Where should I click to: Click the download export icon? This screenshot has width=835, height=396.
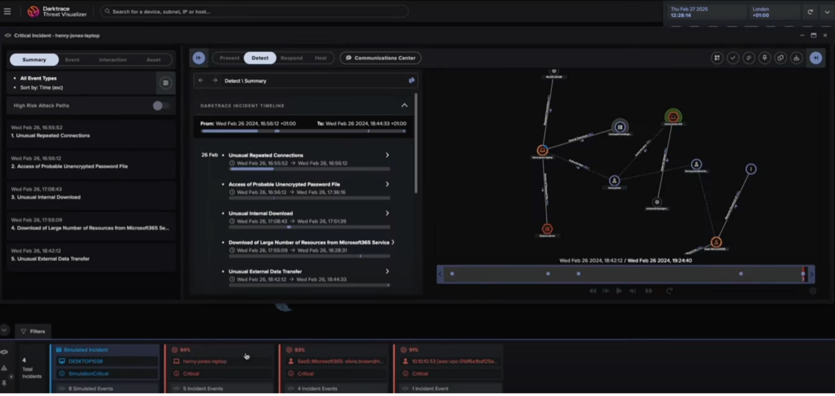796,58
